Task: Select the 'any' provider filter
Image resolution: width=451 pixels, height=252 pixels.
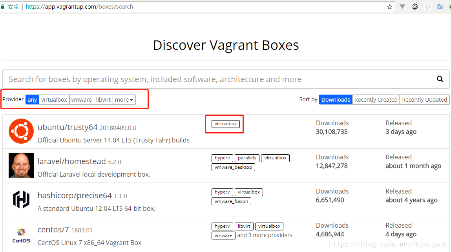Action: 32,100
